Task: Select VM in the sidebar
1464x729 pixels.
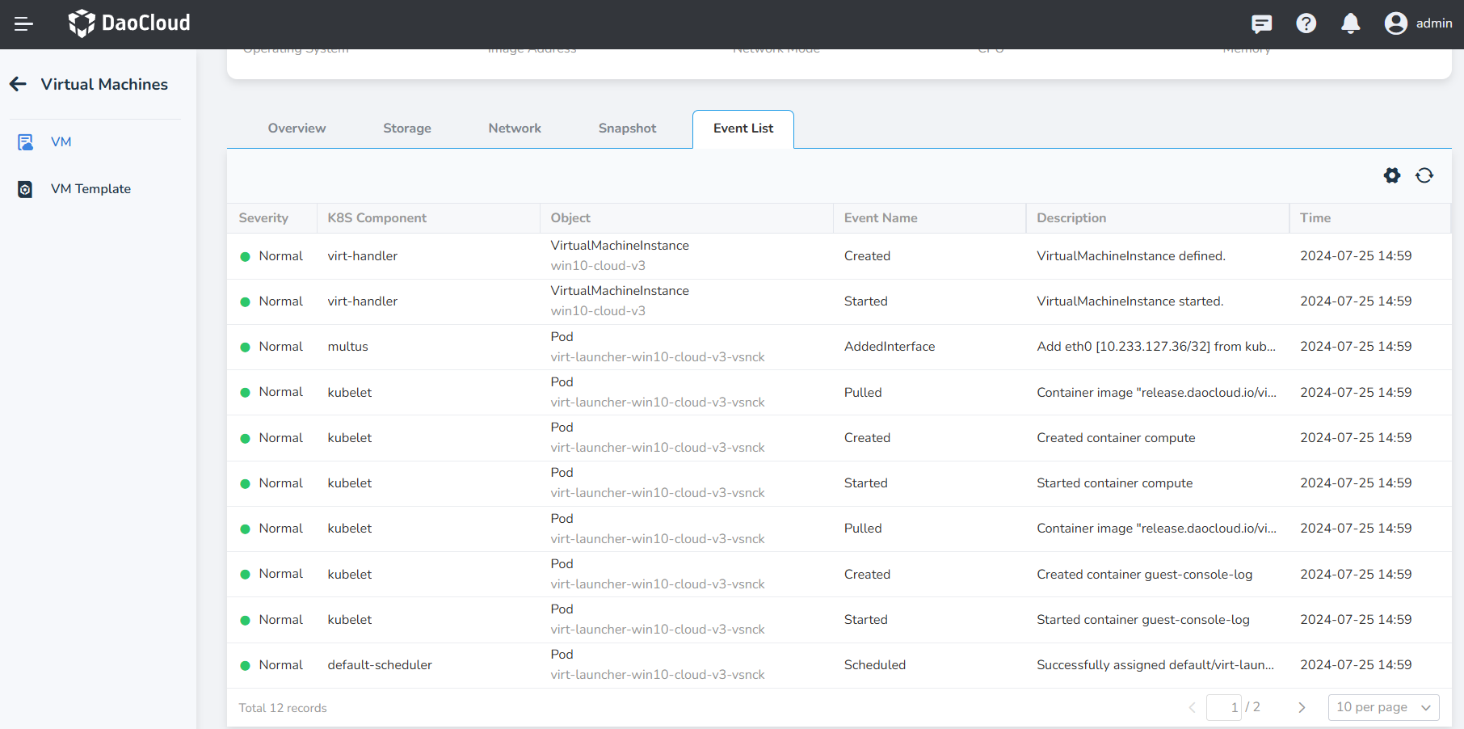Action: pyautogui.click(x=61, y=142)
